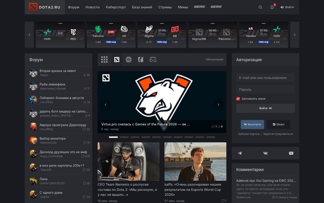Image resolution: width=324 pixels, height=203 pixels.
Task: Open forum thread 'Рыба левиафана.'
Action: [53, 84]
